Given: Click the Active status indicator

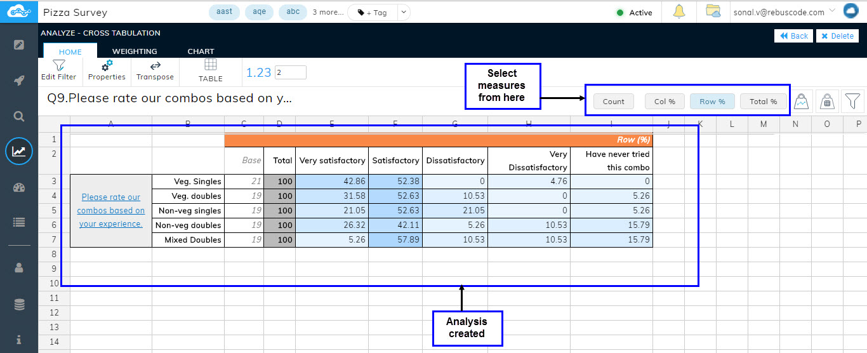Looking at the screenshot, I should (634, 12).
